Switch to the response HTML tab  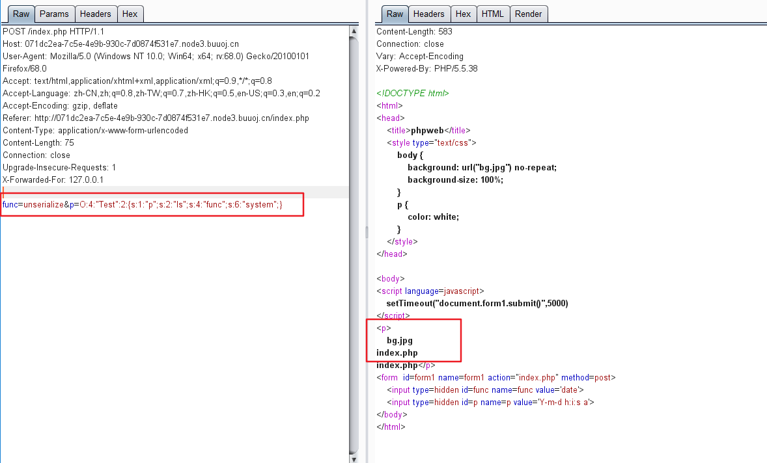tap(493, 14)
